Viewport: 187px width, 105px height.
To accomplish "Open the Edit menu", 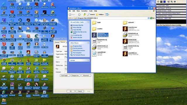I will [x=74, y=11].
